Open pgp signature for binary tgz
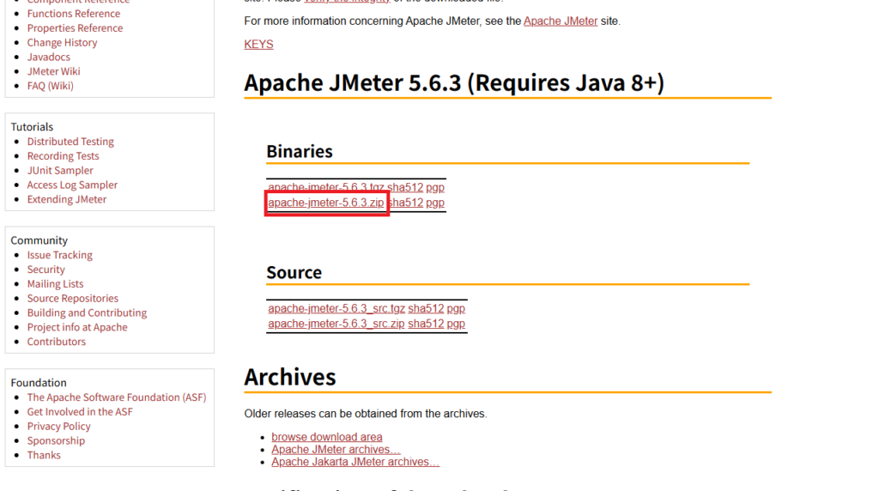Viewport: 879px width, 491px height. pyautogui.click(x=435, y=187)
